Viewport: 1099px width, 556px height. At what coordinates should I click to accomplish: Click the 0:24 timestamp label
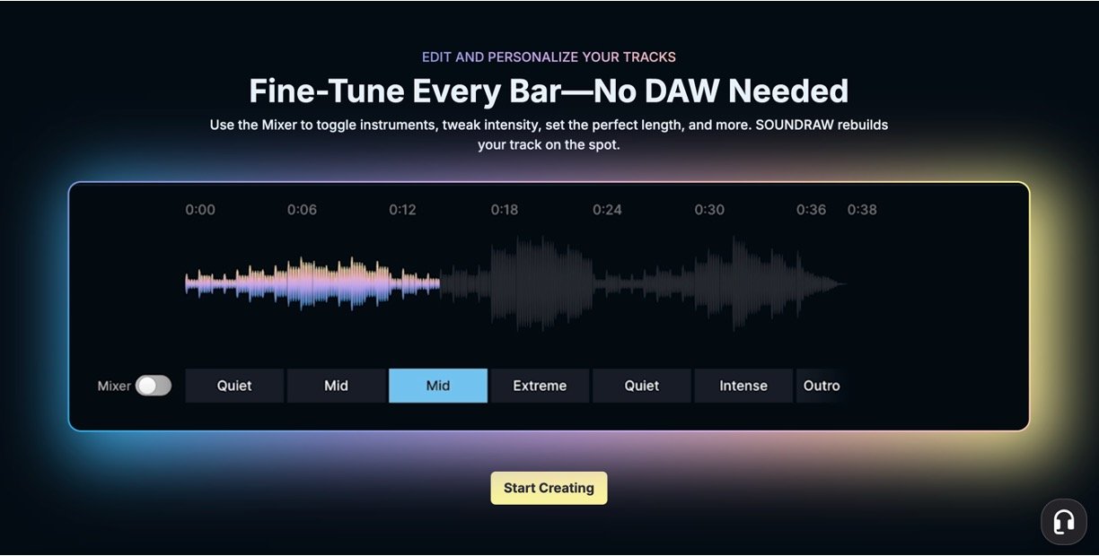coord(607,210)
